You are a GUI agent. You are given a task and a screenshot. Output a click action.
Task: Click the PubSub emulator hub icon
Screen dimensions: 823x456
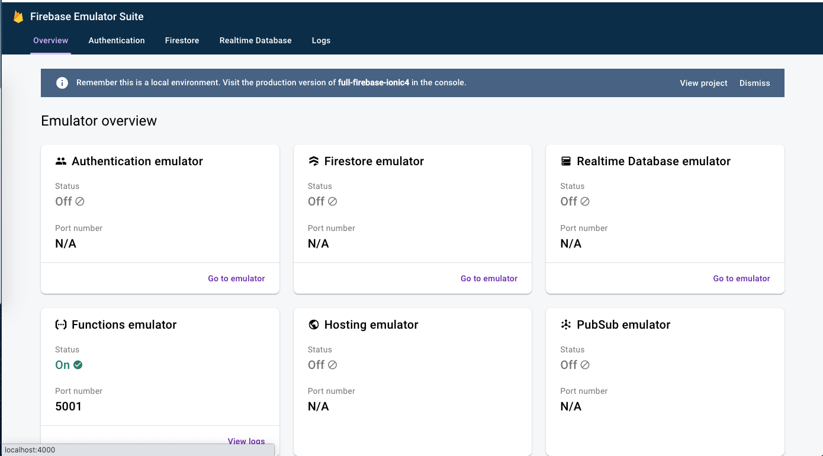[566, 325]
